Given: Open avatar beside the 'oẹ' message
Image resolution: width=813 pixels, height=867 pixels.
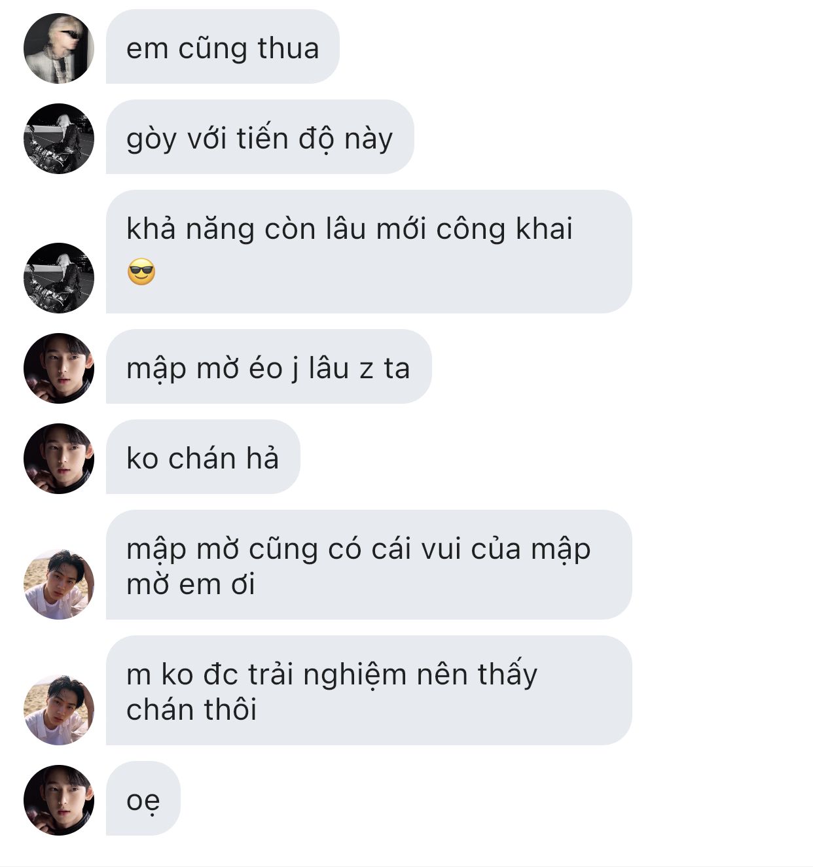Looking at the screenshot, I should click(59, 800).
